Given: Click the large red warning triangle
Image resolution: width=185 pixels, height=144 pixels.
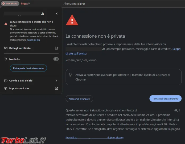Looking at the screenshot, I should point(72,20).
